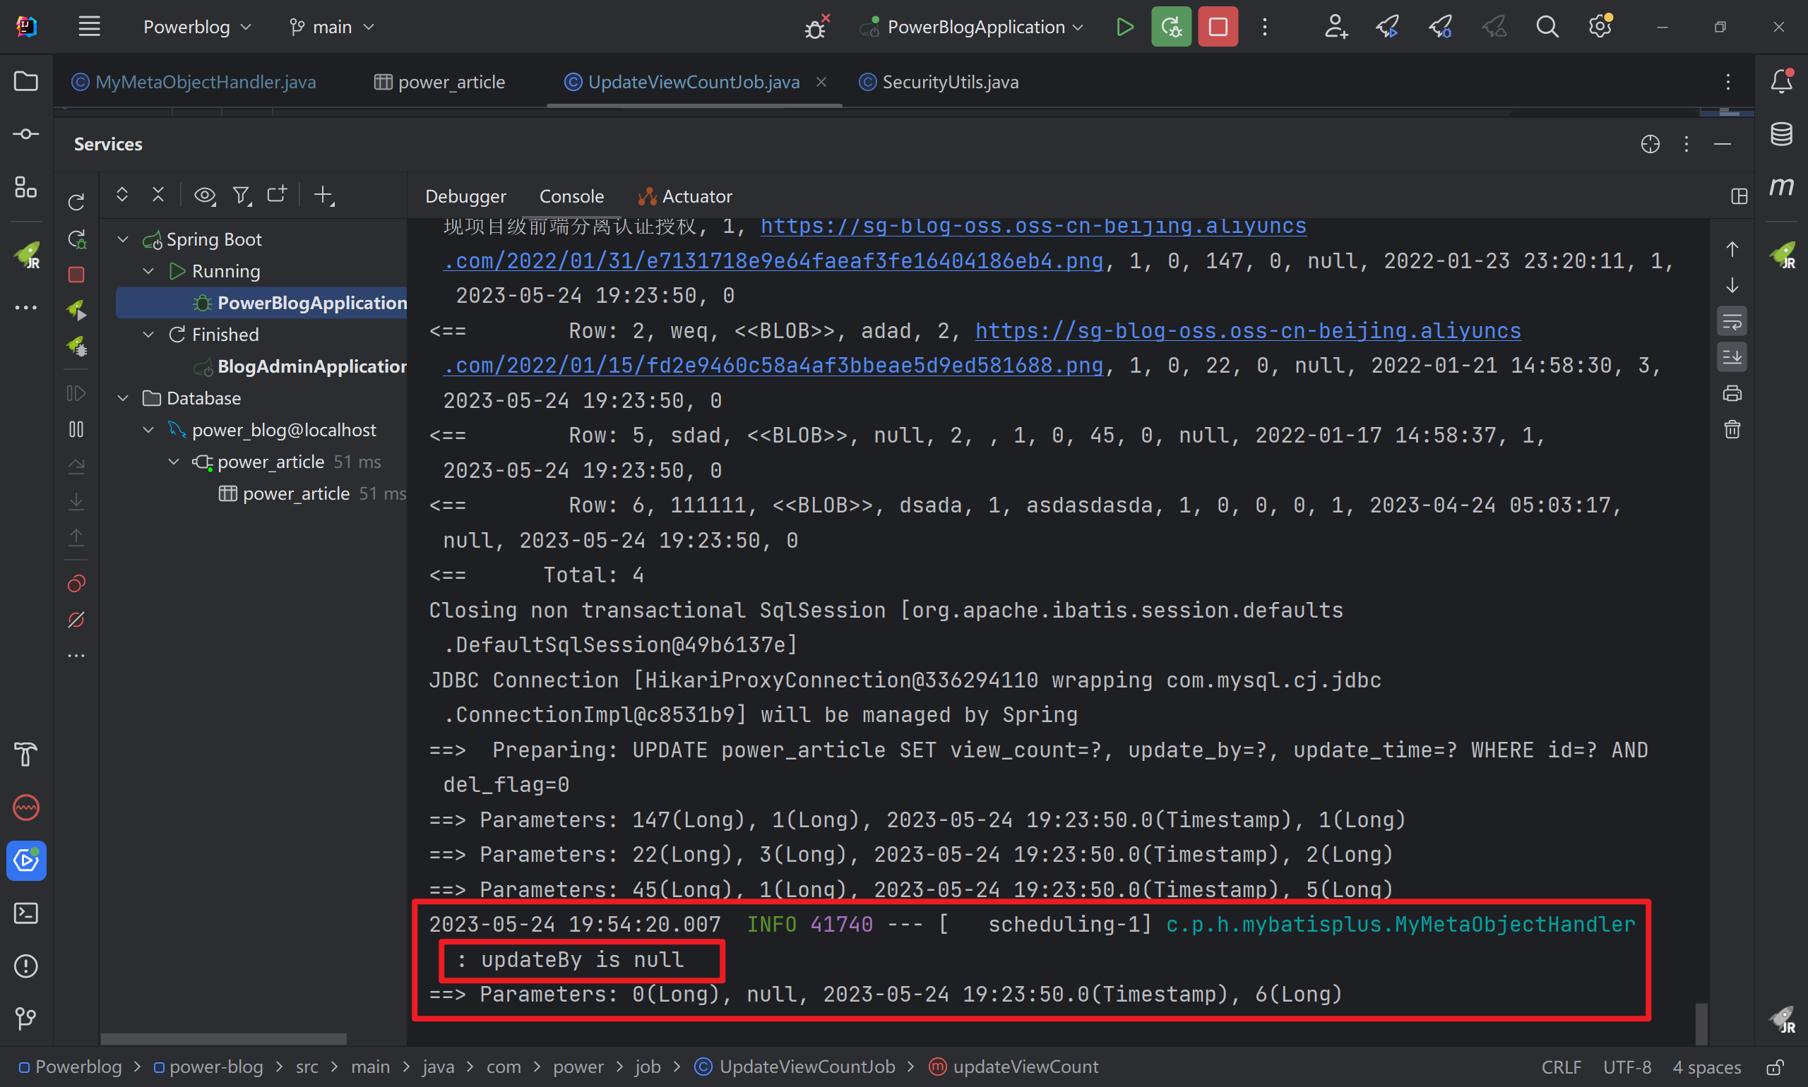Open the Terminal tool window
Viewport: 1808px width, 1087px height.
pyautogui.click(x=26, y=913)
